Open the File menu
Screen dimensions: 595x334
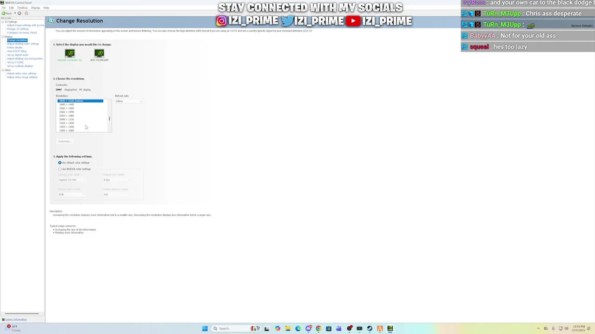4,8
